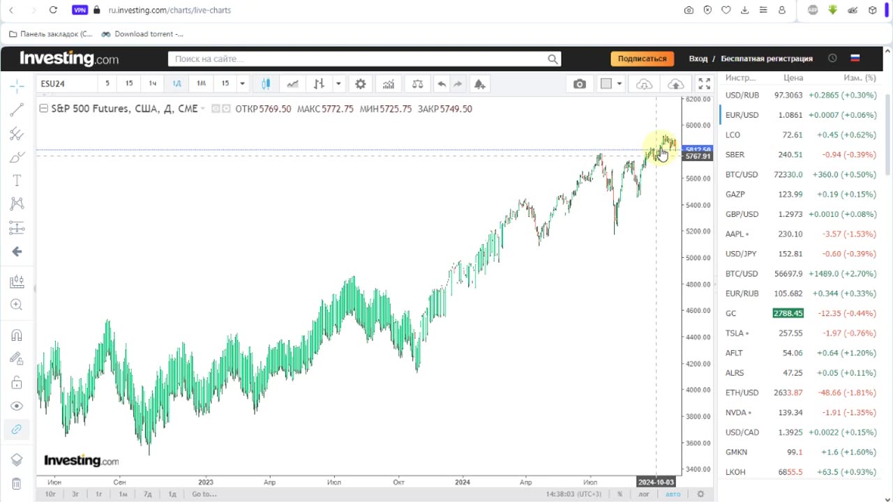Select the 3г time range

75,494
